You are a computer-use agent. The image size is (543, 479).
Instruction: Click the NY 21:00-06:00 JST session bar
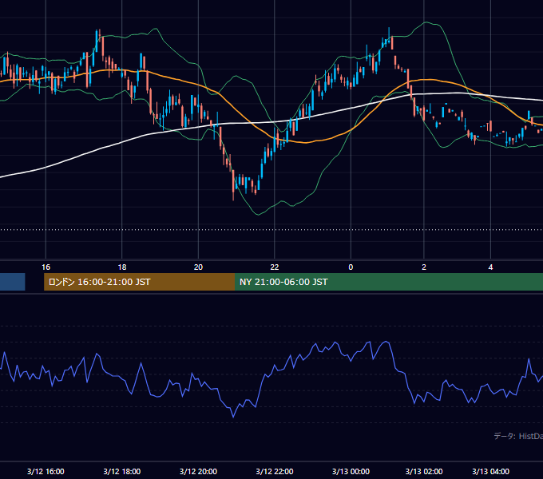pyautogui.click(x=389, y=282)
